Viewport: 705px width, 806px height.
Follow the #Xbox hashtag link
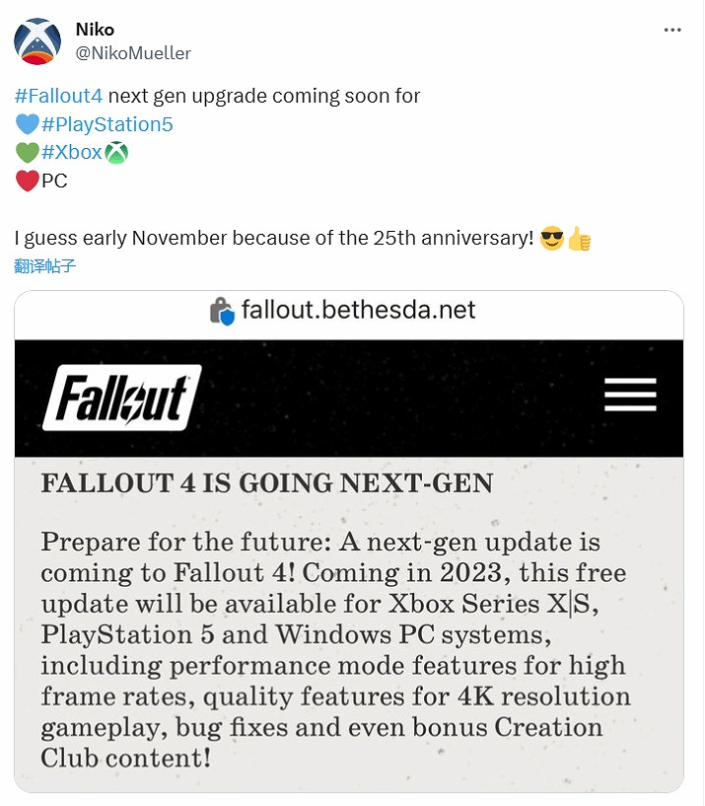coord(72,153)
